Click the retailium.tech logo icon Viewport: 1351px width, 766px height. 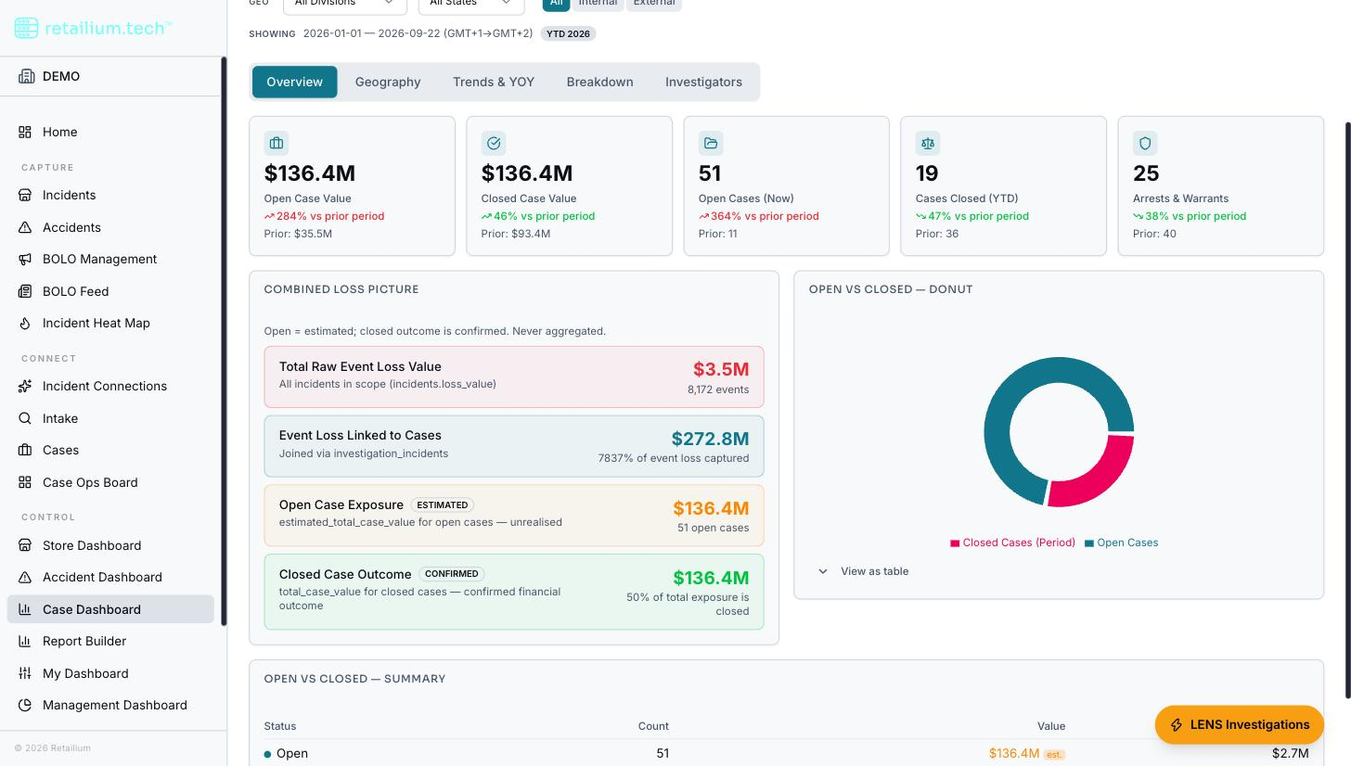[26, 28]
